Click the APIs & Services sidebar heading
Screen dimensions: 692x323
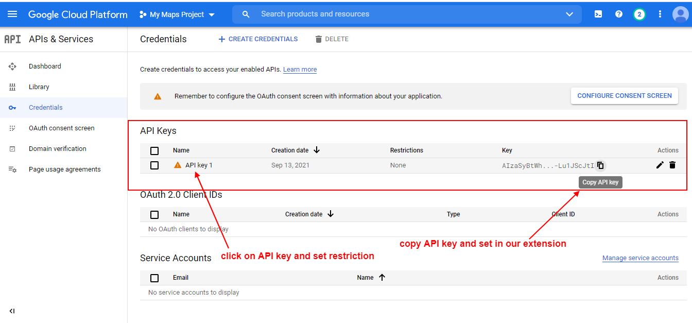tap(61, 39)
